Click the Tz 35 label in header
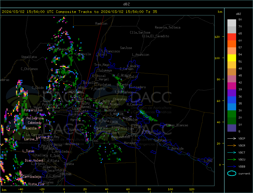The width and height of the screenshot is (253, 193). 151,12
